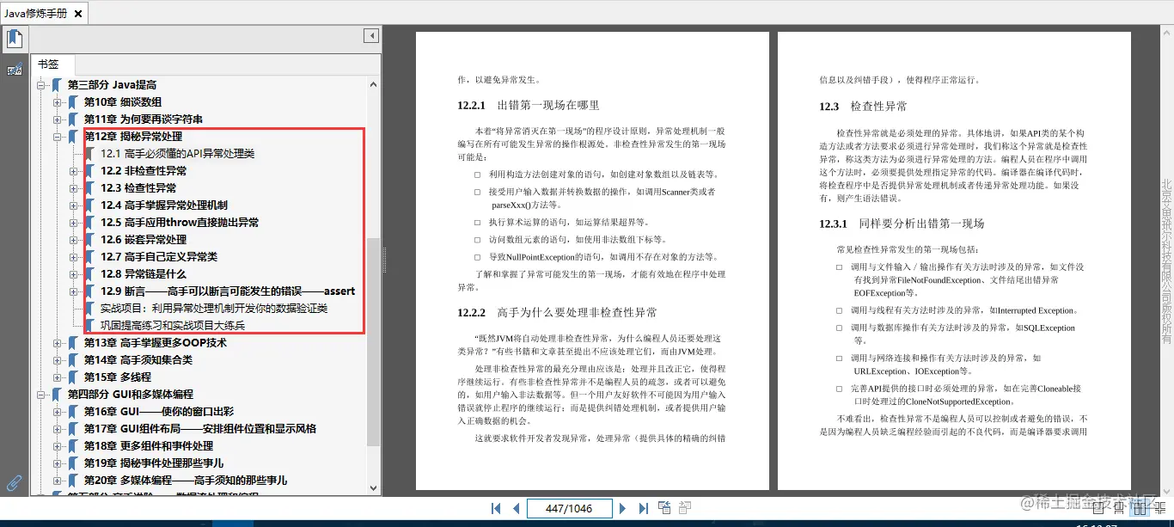Toggle the two-page facing view mode
This screenshot has height=527, width=1174.
pyautogui.click(x=1140, y=507)
